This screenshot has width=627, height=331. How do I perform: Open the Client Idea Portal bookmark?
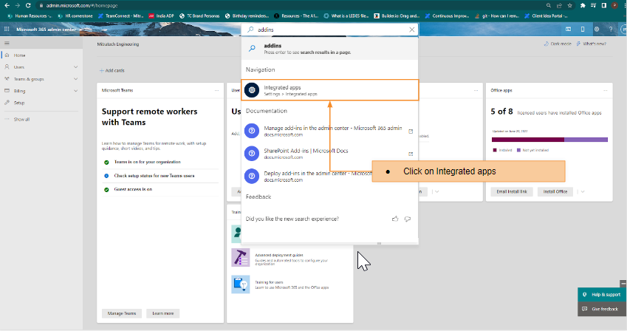coord(547,16)
